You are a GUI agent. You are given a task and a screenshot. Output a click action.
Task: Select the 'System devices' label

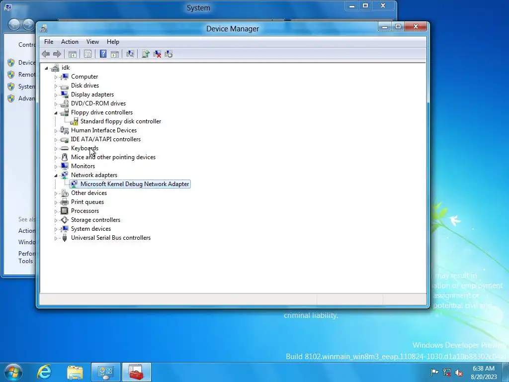tap(91, 229)
